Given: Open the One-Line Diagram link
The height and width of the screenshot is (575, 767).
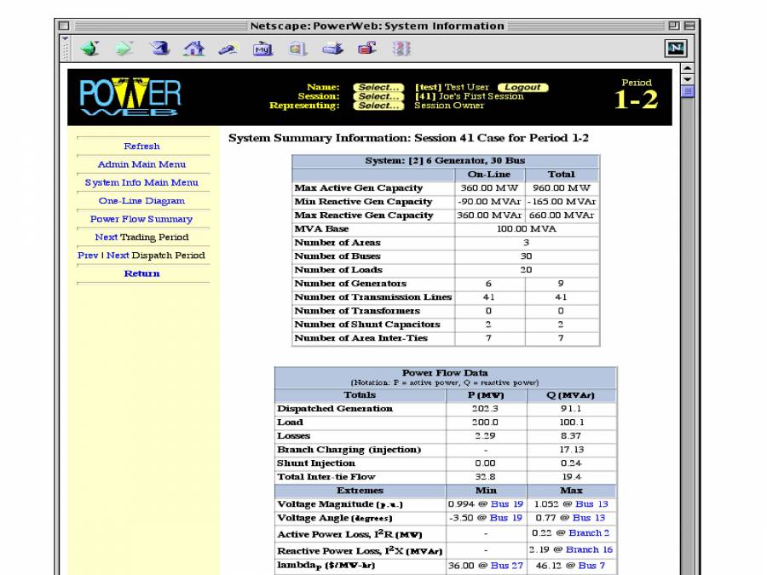Looking at the screenshot, I should point(141,201).
